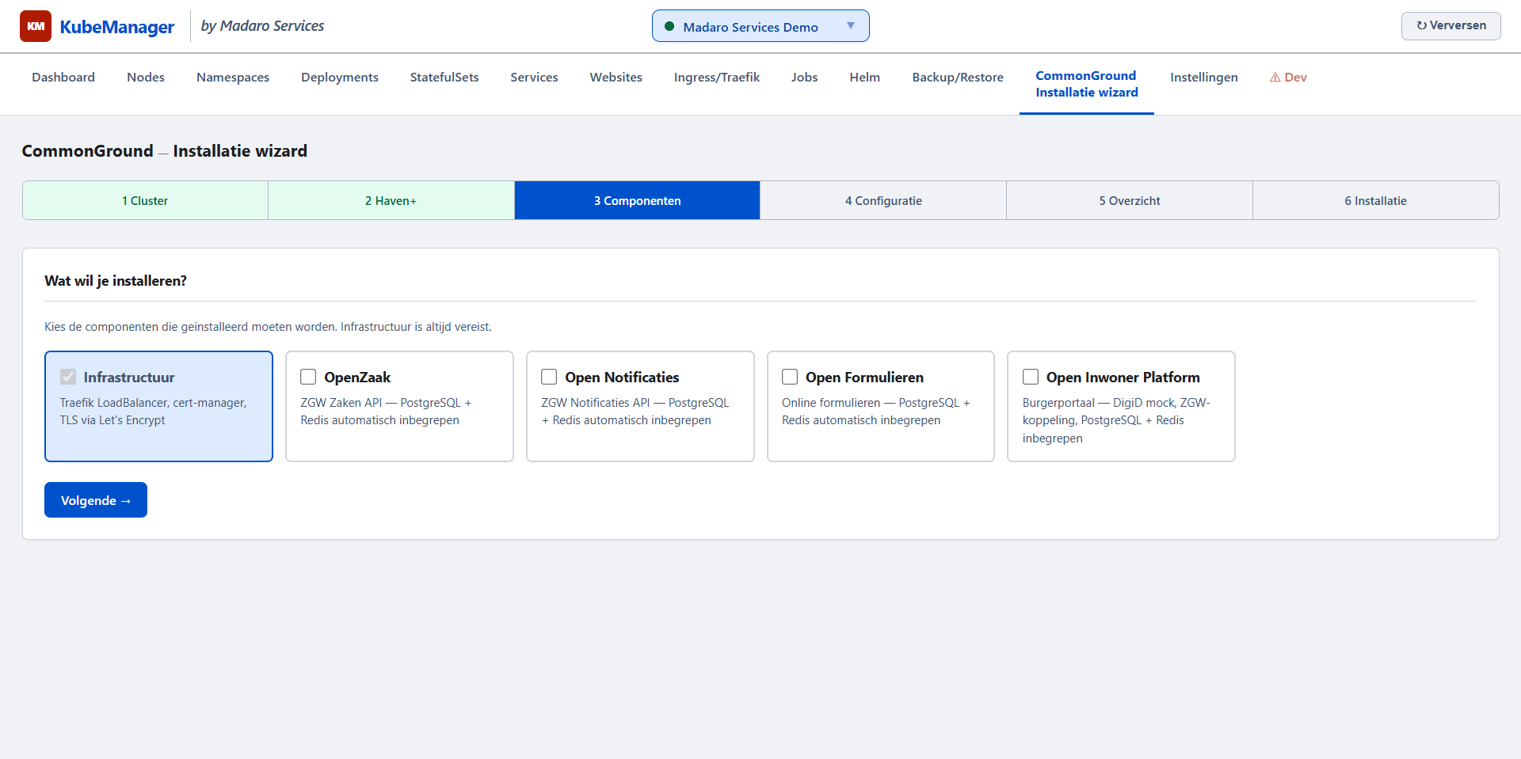
Task: Jump to wizard step 6 Installatie
Action: (x=1376, y=200)
